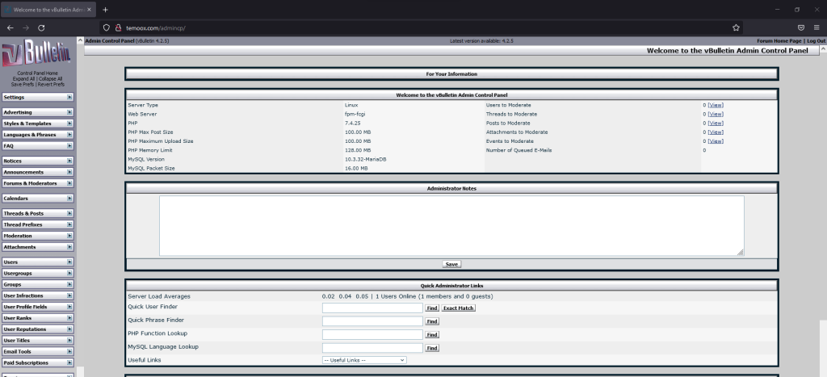Save the Administrator Notes
This screenshot has height=377, width=827.
[451, 264]
